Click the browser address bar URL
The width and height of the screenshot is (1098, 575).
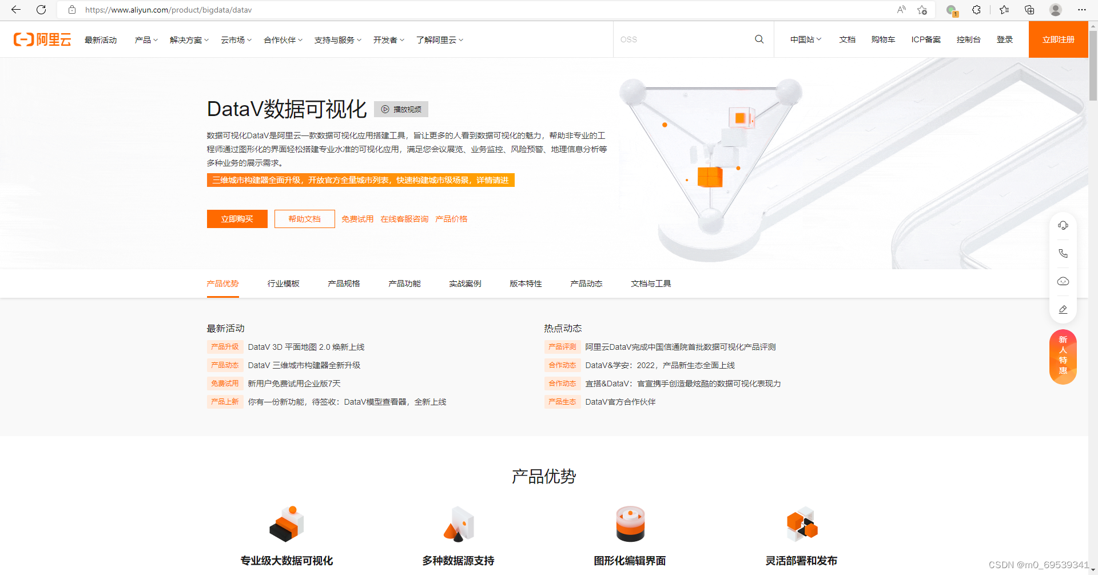point(168,10)
